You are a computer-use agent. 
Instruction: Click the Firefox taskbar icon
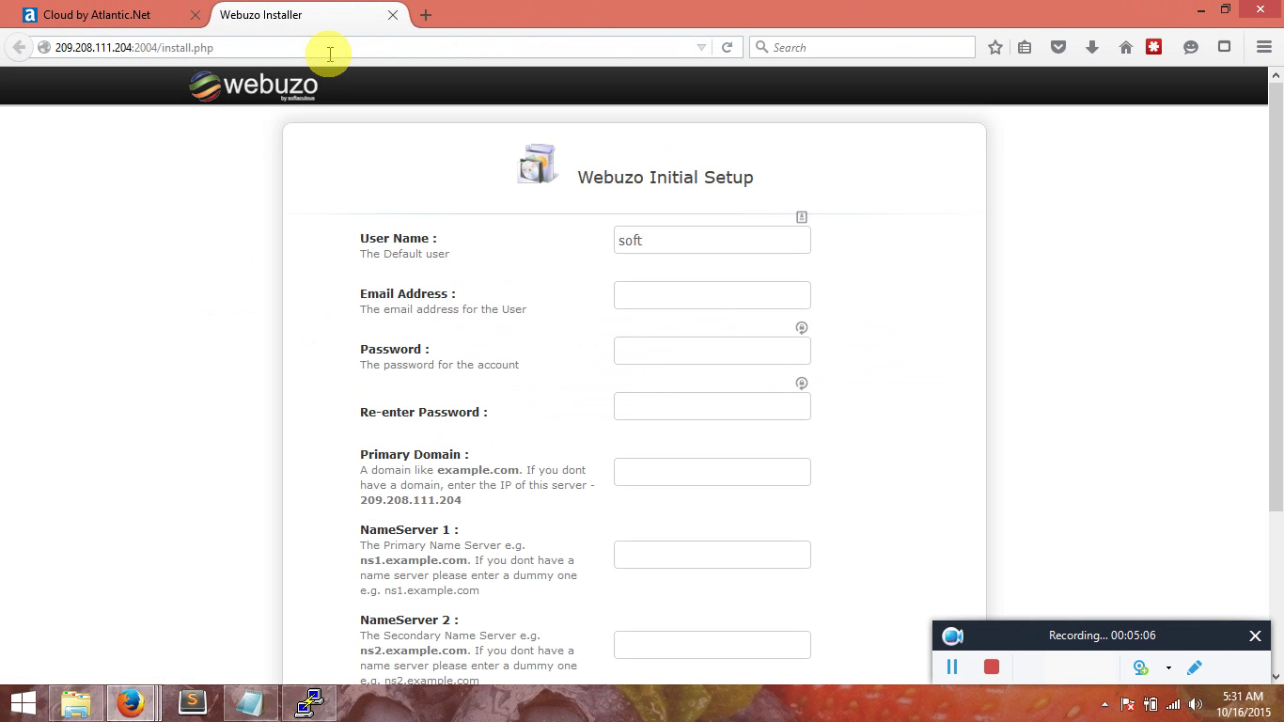point(131,703)
